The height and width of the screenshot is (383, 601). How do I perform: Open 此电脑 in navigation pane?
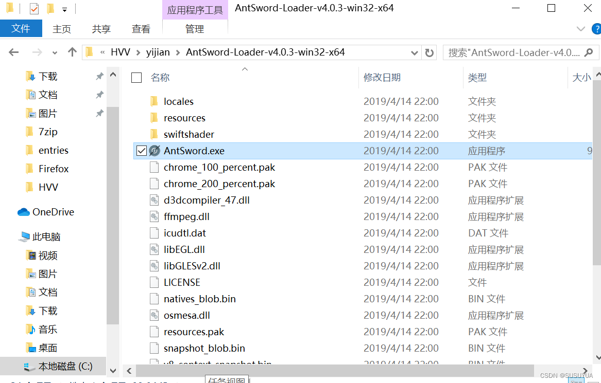pos(39,237)
